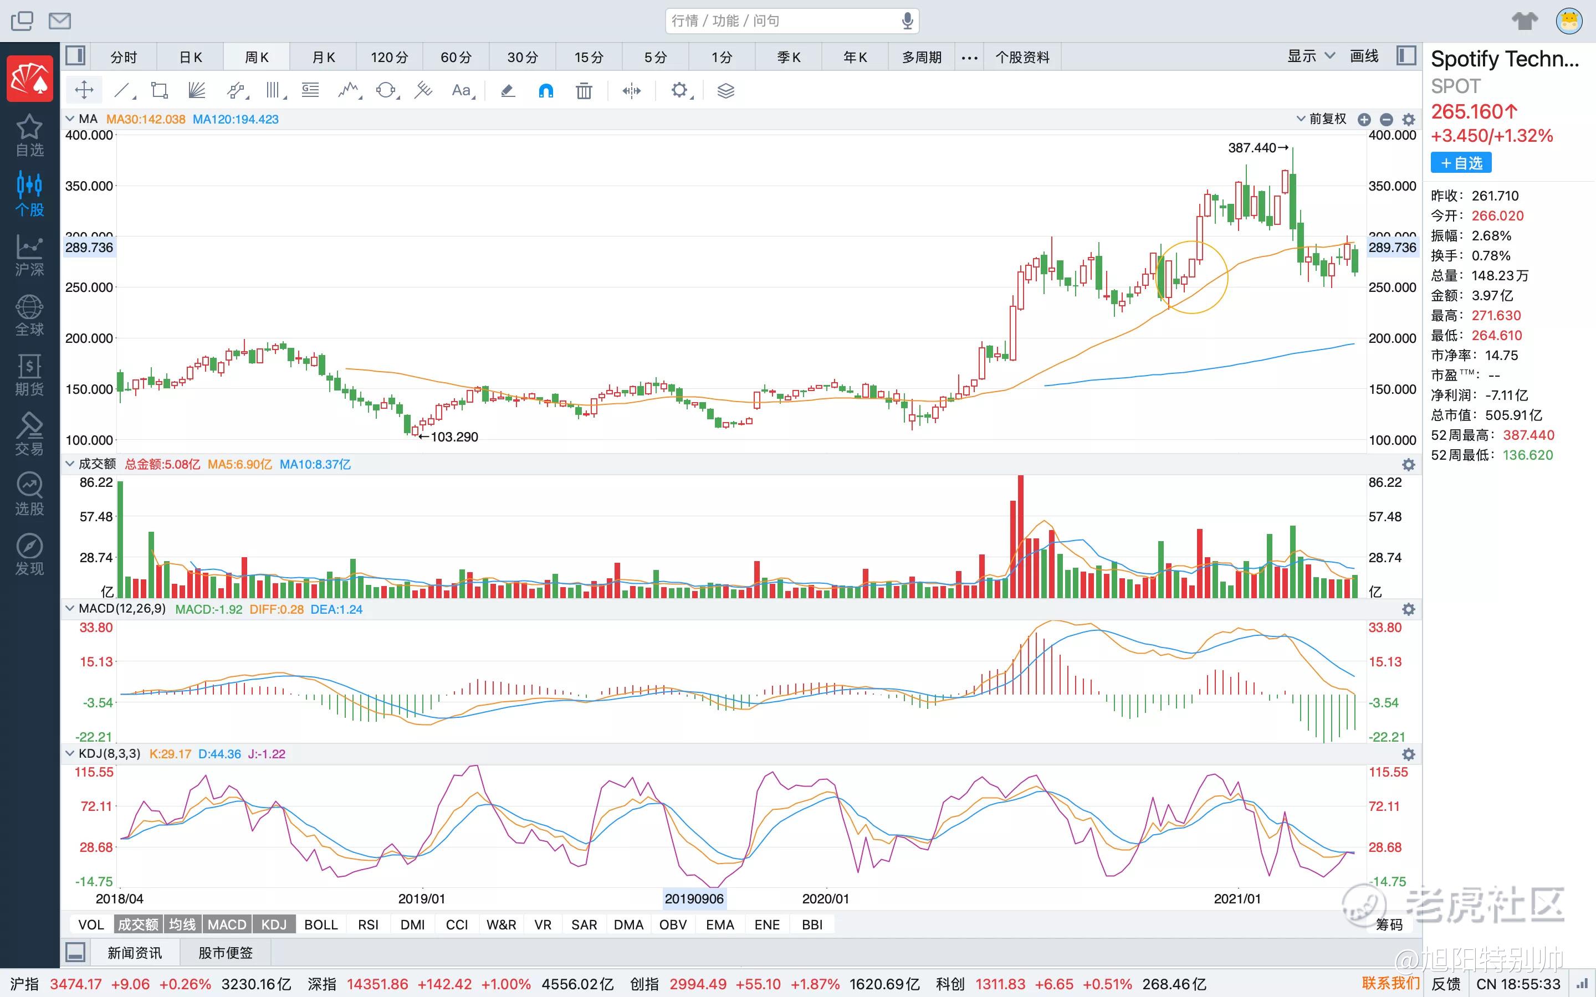Collapse the MACD panel chevron
This screenshot has height=997, width=1596.
(70, 609)
